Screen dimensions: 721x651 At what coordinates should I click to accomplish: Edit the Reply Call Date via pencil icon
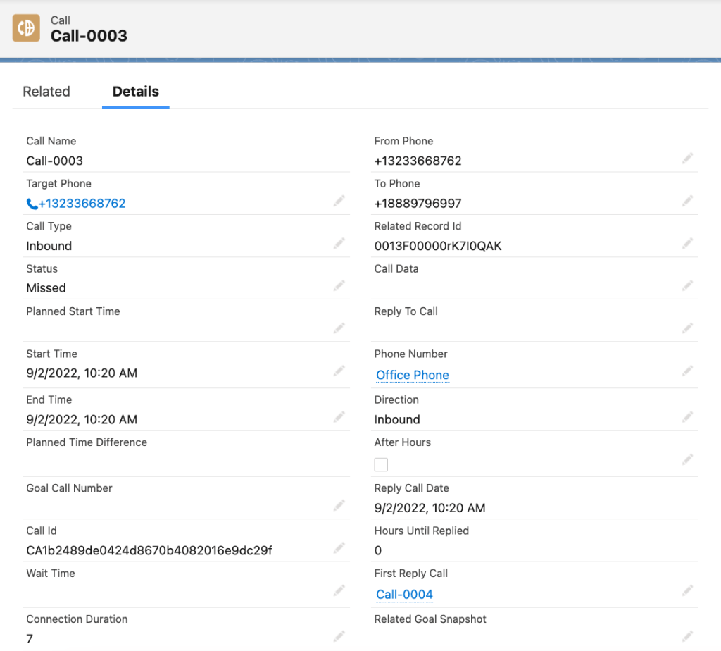tap(687, 504)
